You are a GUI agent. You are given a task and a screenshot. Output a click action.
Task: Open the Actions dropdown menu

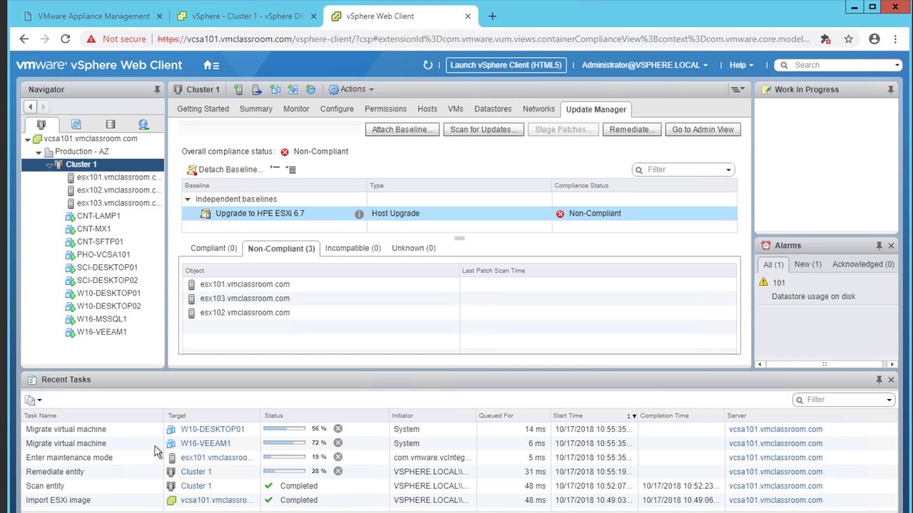[x=351, y=90]
